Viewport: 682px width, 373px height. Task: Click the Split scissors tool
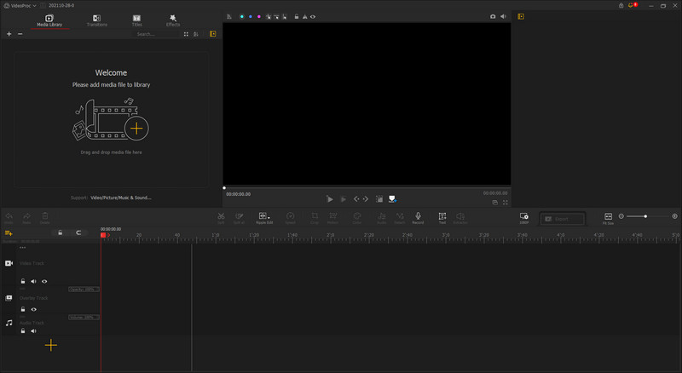click(221, 217)
